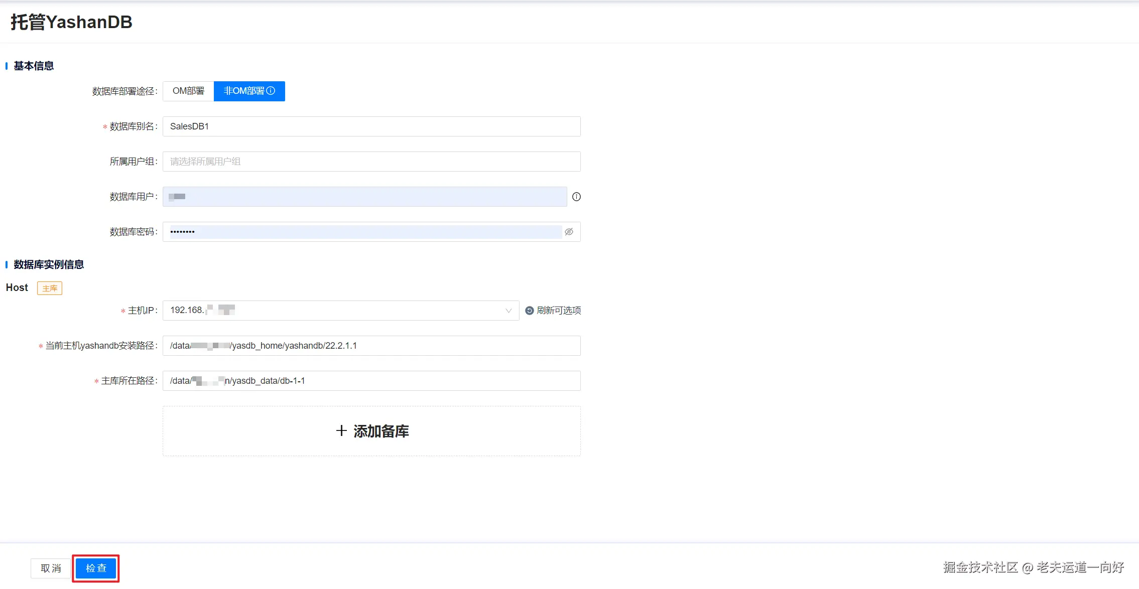The height and width of the screenshot is (589, 1139).
Task: Select the 非OM部署 deployment option
Action: pos(244,91)
